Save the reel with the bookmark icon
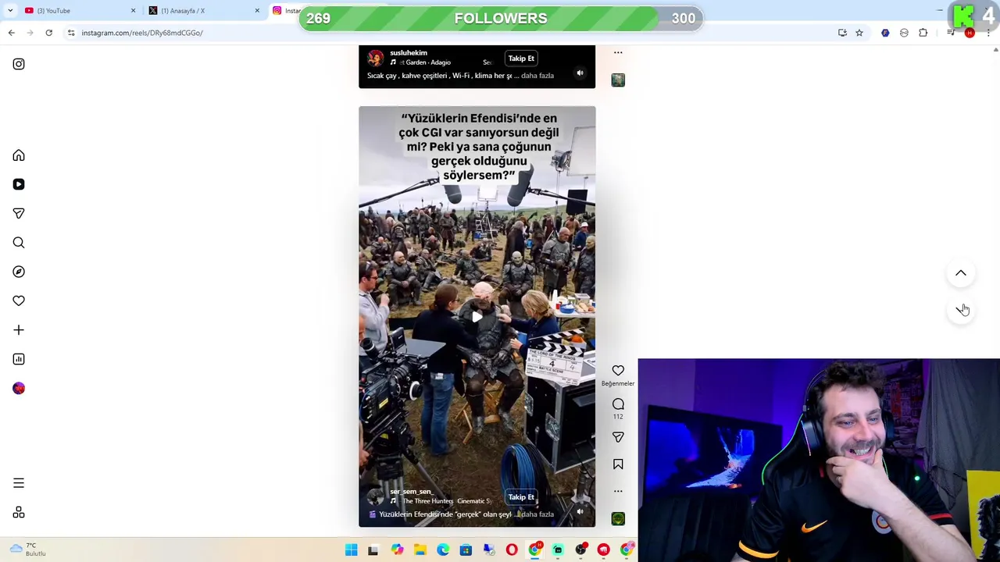The height and width of the screenshot is (562, 1000). tap(618, 464)
